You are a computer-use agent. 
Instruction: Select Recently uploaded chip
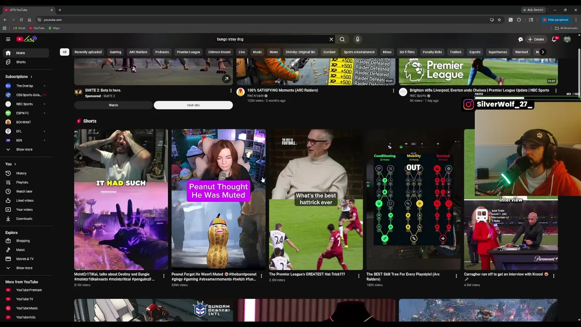pyautogui.click(x=88, y=52)
